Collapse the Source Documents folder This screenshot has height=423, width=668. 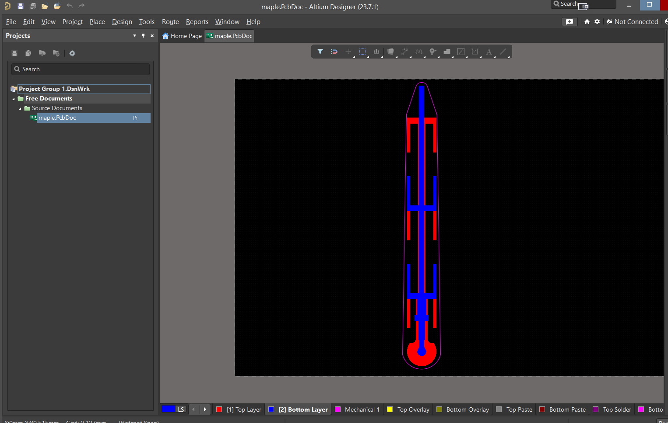tap(20, 108)
